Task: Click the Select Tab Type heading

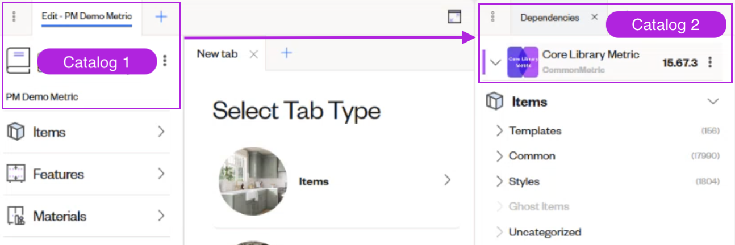Action: point(296,111)
